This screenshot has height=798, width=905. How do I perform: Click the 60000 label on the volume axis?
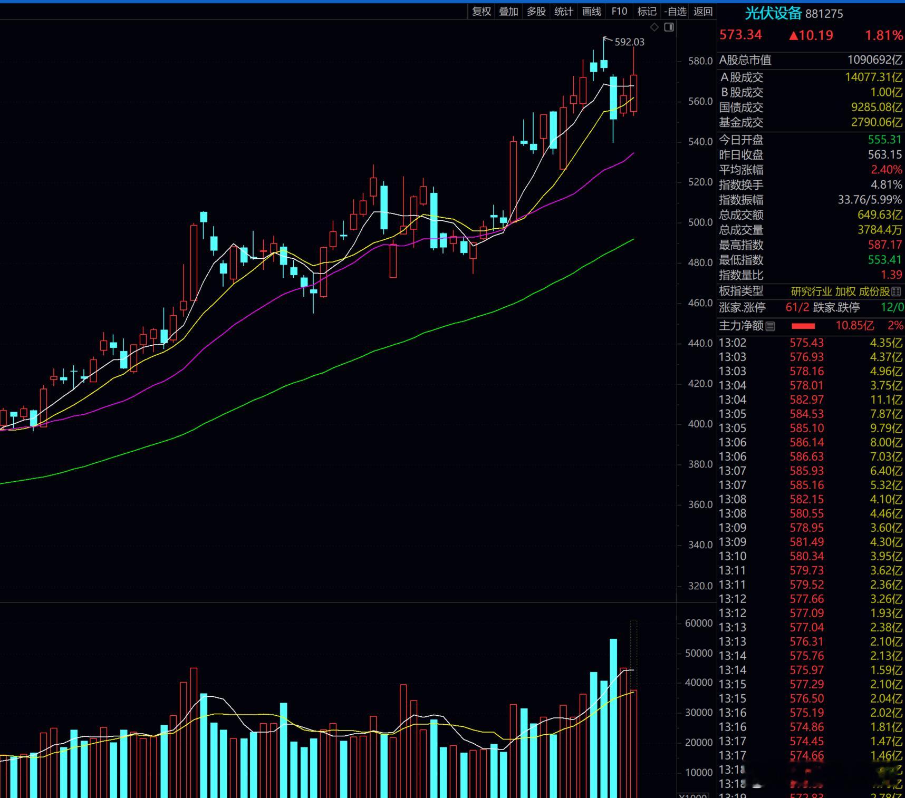[x=699, y=623]
